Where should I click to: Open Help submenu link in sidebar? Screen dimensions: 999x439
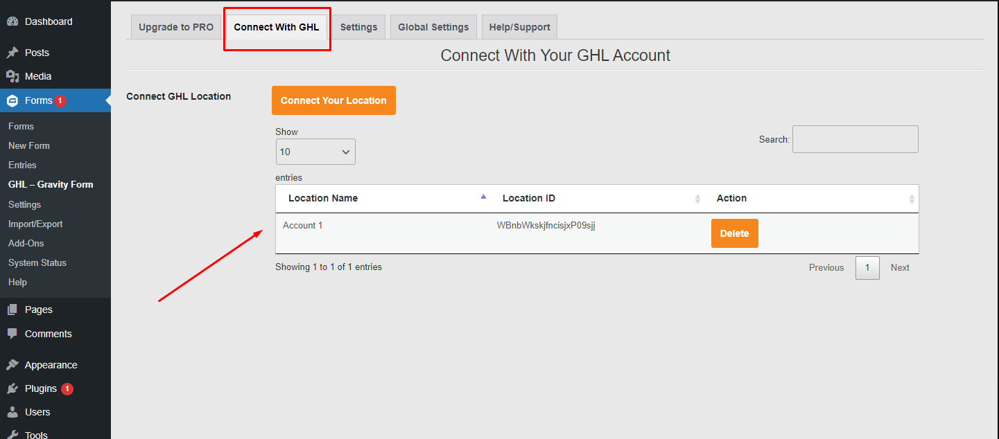coord(17,282)
